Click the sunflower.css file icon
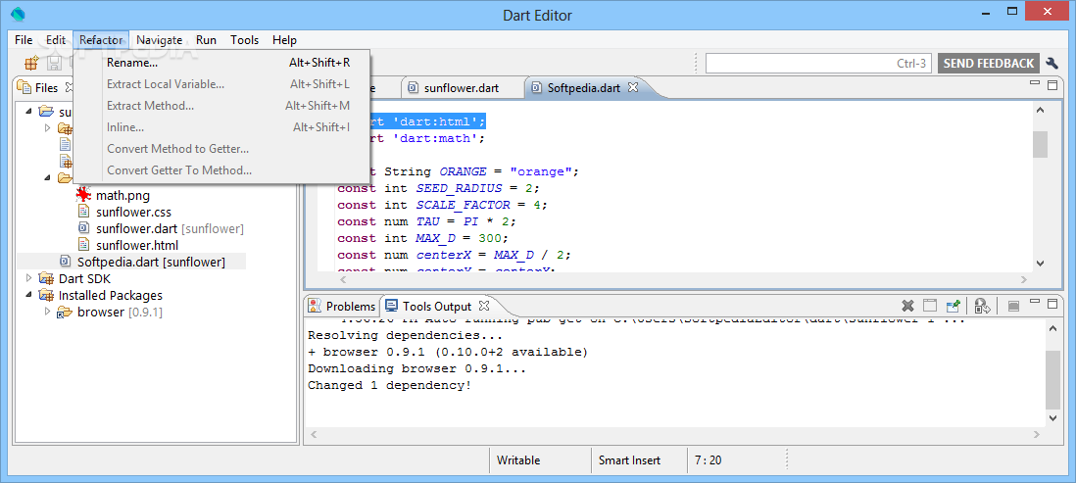Image resolution: width=1076 pixels, height=483 pixels. coord(83,212)
